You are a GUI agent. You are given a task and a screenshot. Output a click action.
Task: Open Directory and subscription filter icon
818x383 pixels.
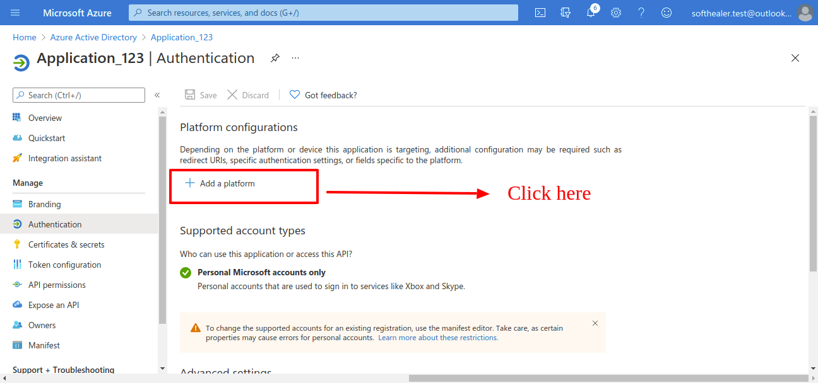[x=566, y=13]
